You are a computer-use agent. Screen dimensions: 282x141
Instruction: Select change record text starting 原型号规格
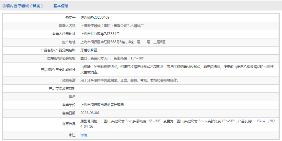click(x=178, y=124)
